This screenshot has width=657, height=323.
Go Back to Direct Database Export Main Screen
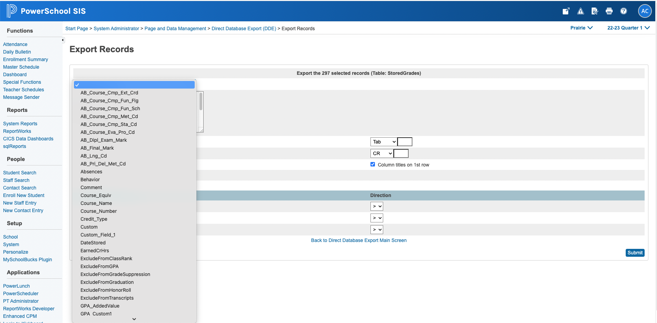[359, 240]
